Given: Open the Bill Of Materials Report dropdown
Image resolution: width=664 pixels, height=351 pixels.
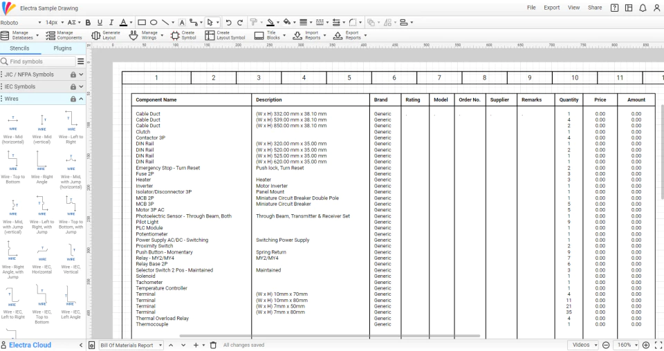Looking at the screenshot, I should (131, 345).
